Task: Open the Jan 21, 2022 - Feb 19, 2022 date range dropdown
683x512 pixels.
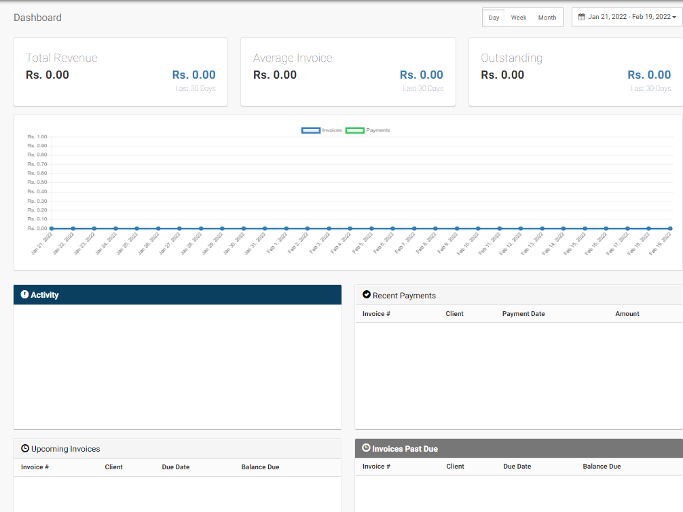Action: (627, 17)
